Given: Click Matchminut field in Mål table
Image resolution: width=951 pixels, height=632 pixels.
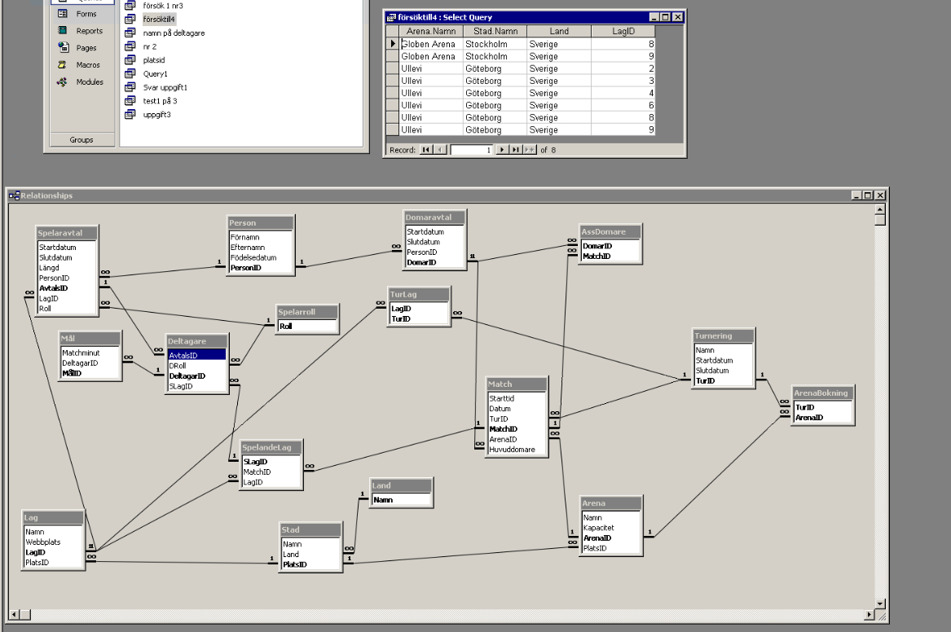Looking at the screenshot, I should click(x=90, y=353).
